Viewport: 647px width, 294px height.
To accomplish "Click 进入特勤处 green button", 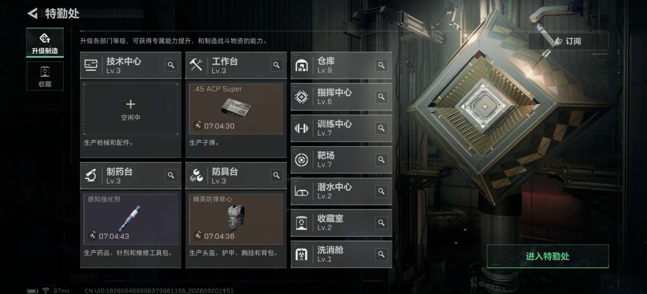I will point(548,256).
